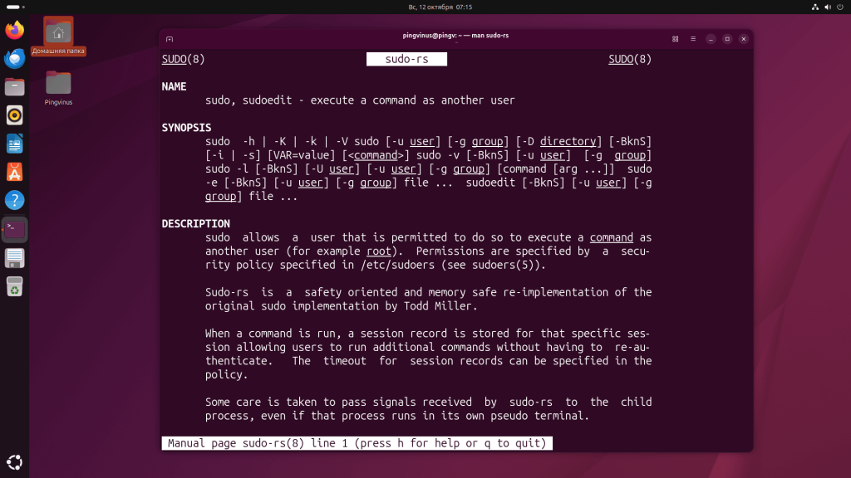Open the terminal hamburger menu
The width and height of the screenshot is (851, 478).
pyautogui.click(x=692, y=38)
